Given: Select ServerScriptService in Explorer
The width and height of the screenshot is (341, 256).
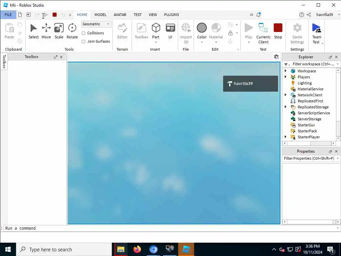Looking at the screenshot, I should (x=314, y=113).
